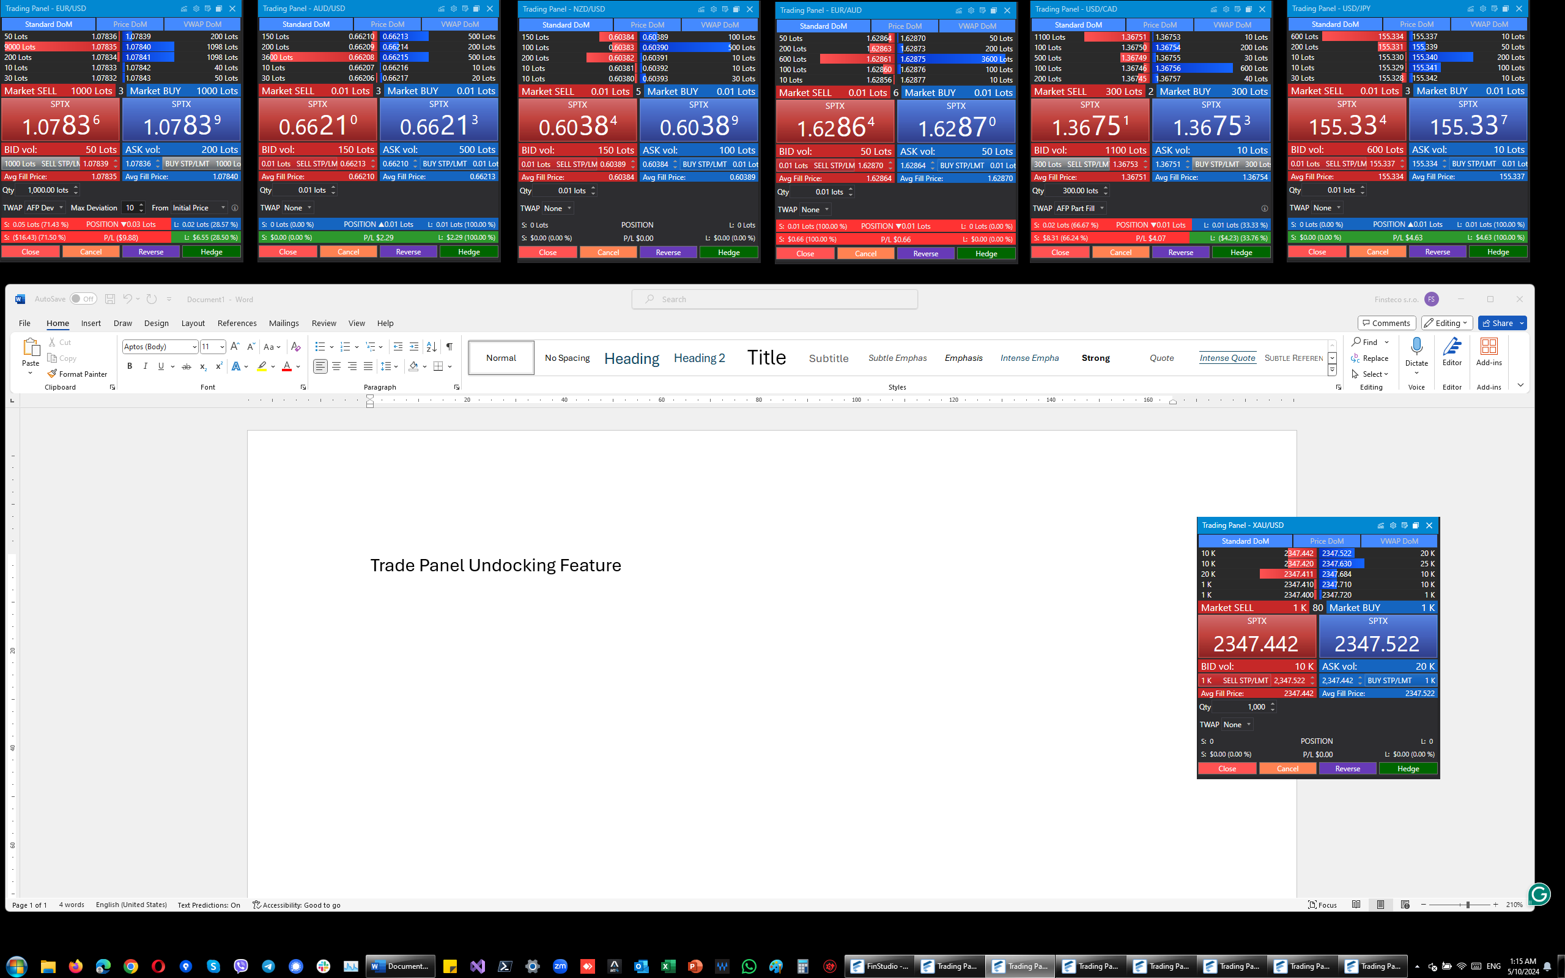
Task: Click the Bold formatting icon
Action: (129, 366)
